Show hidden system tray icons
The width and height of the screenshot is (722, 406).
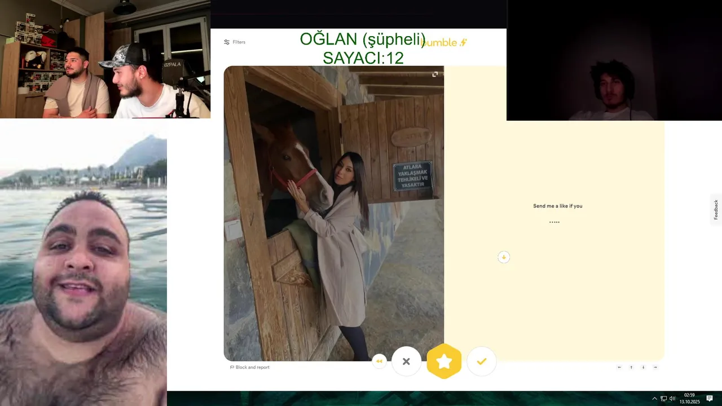654,399
